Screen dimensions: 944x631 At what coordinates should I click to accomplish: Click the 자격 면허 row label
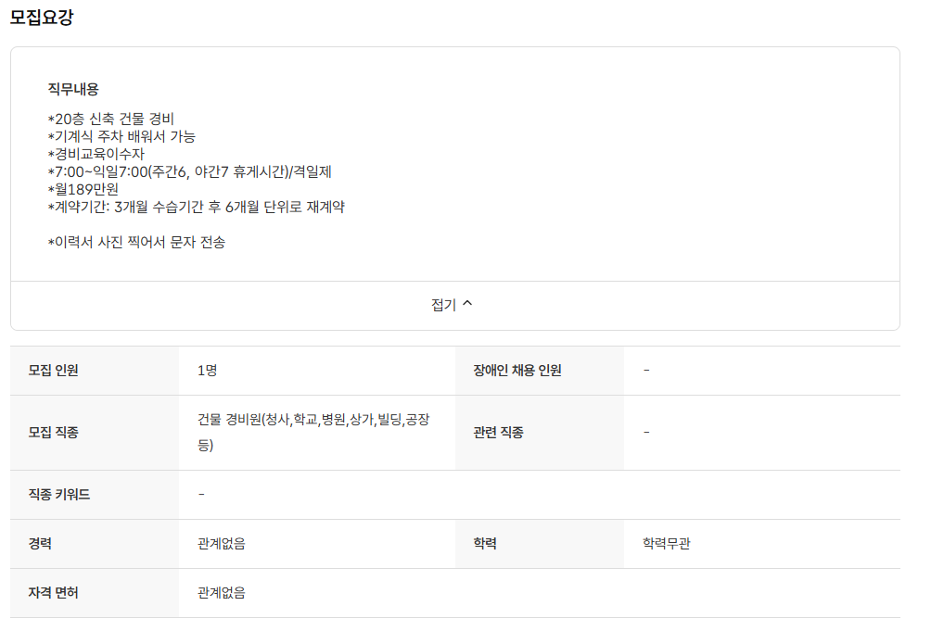(54, 593)
